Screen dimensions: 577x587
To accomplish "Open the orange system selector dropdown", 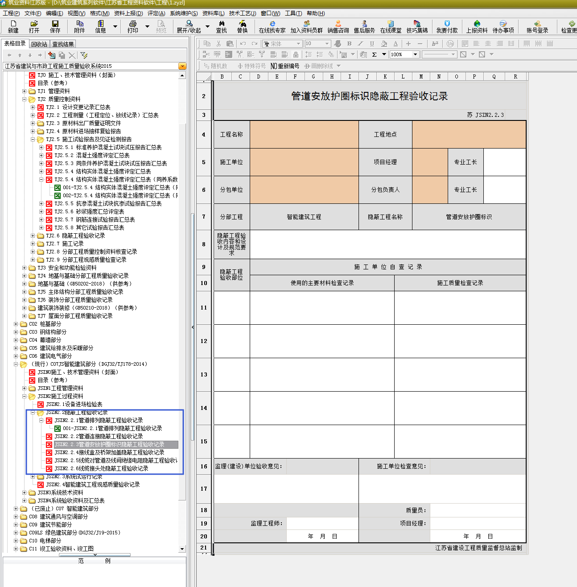I will tap(182, 66).
